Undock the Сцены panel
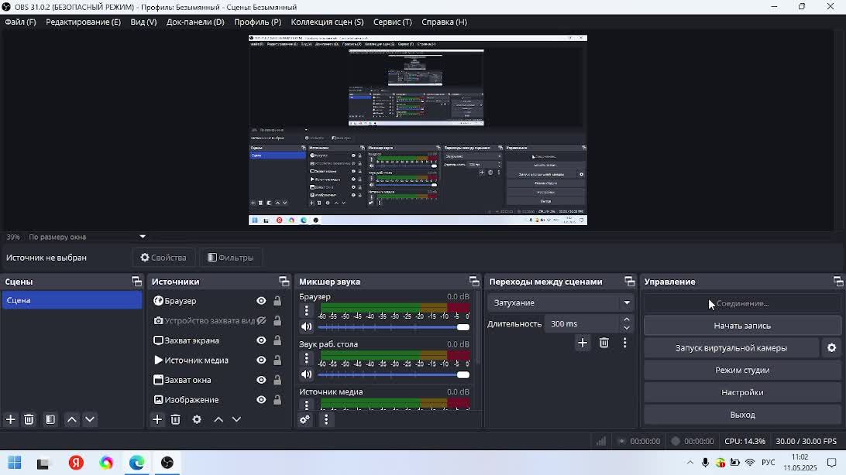Viewport: 846px width, 475px height. (136, 281)
